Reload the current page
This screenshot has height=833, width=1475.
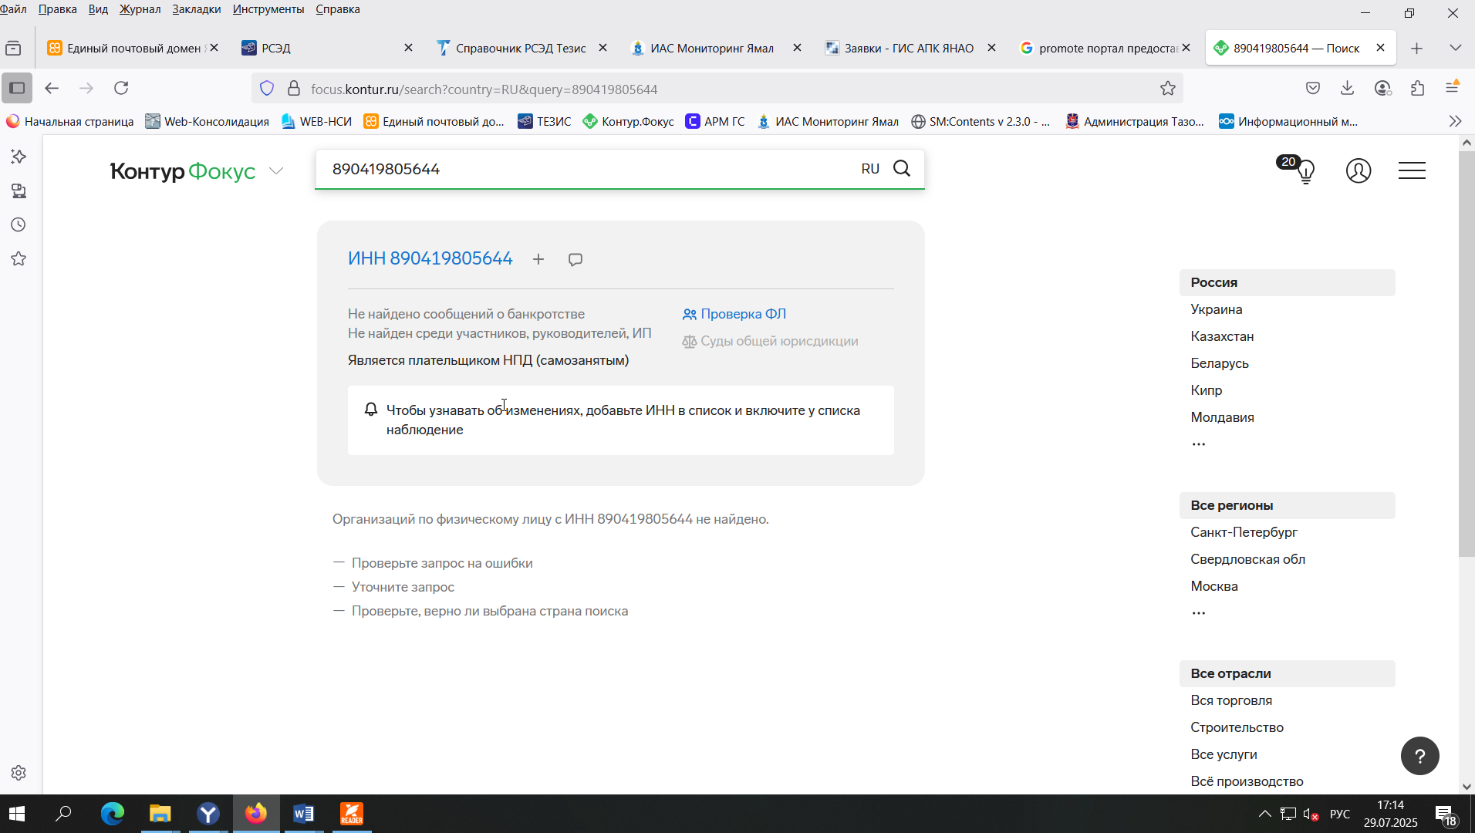click(121, 88)
